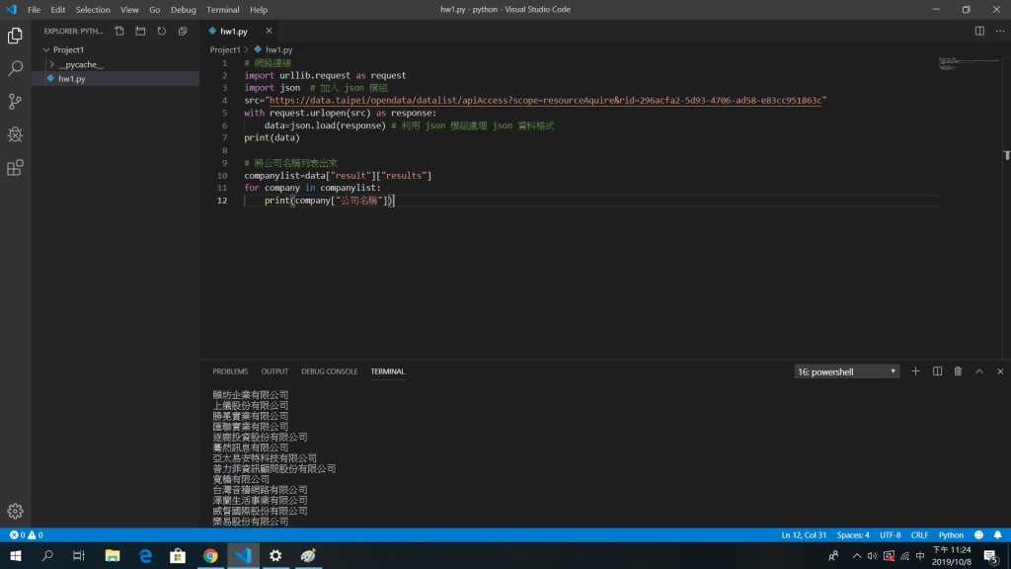Screen dimensions: 1011x569
Task: Open Windows taskbar search
Action: 47,555
